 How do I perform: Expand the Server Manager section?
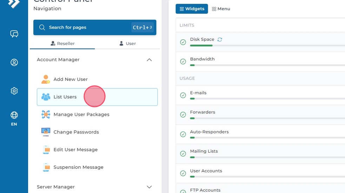tap(149, 187)
